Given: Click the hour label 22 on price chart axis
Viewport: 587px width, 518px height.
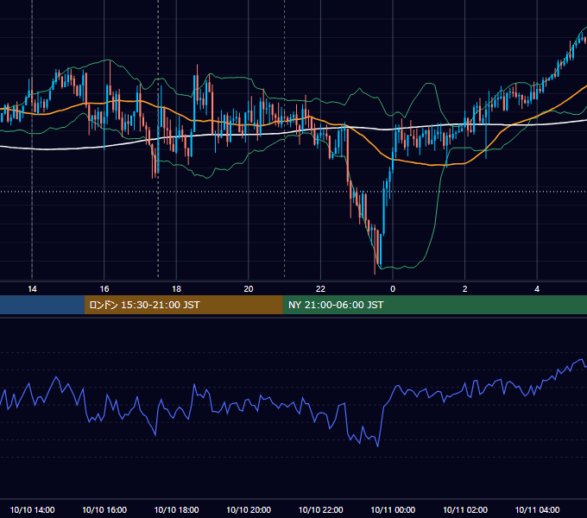Looking at the screenshot, I should click(320, 289).
